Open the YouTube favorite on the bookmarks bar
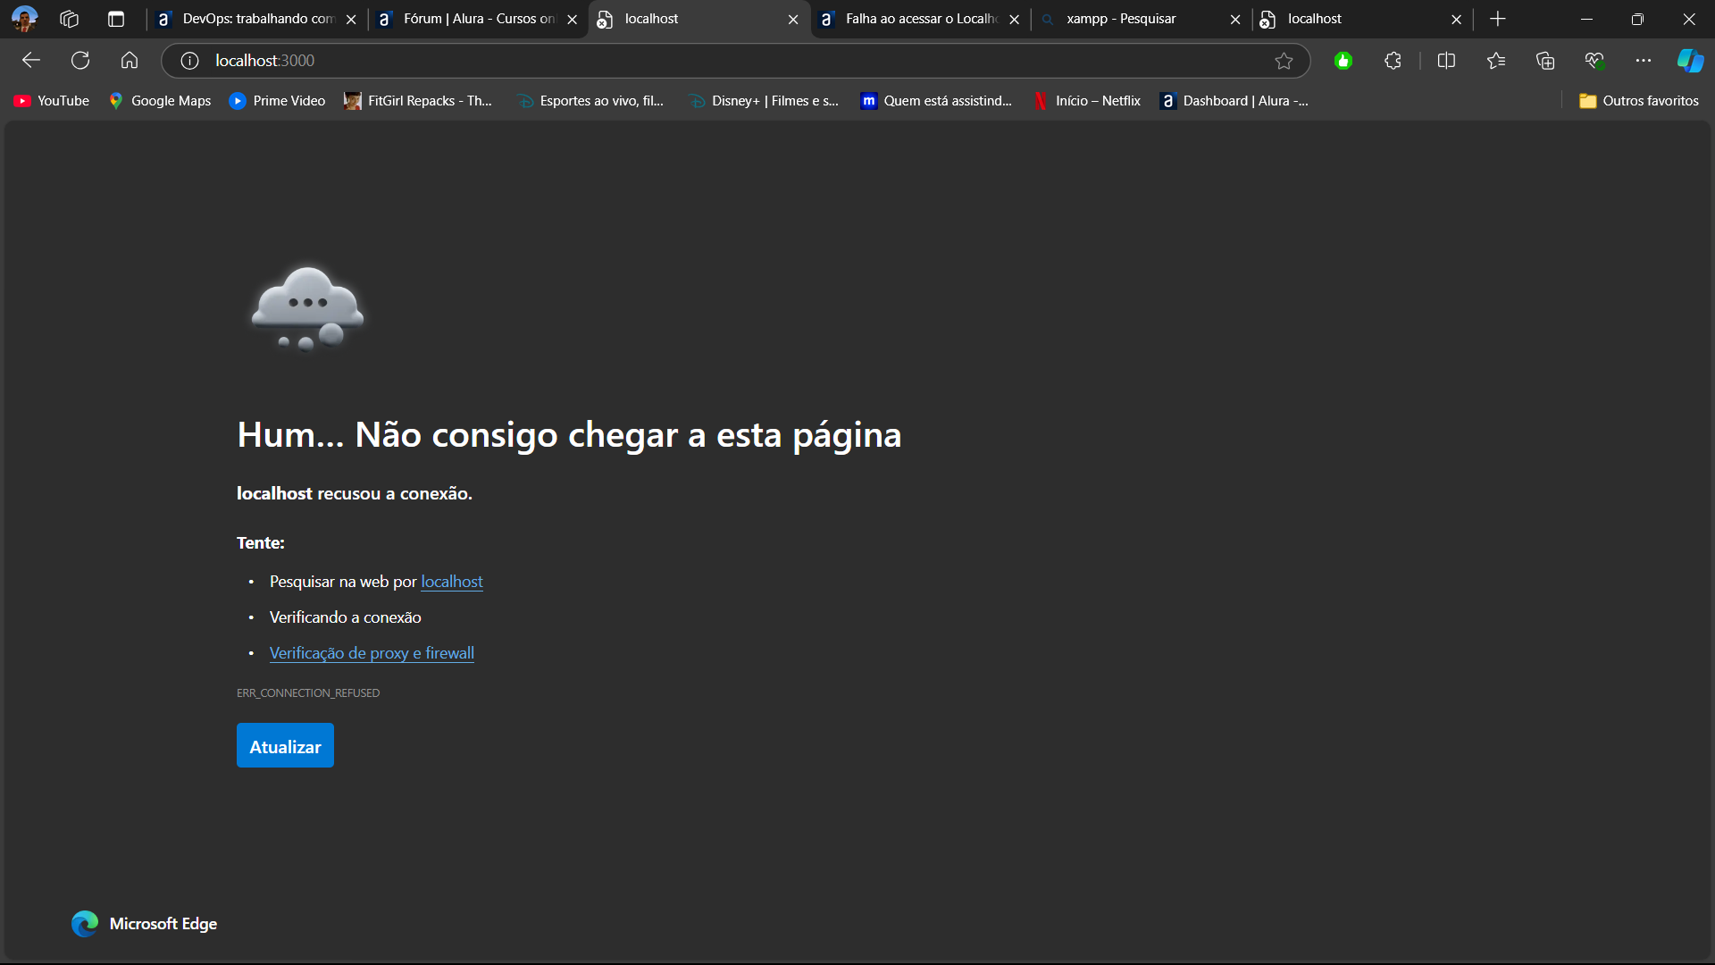 point(51,100)
